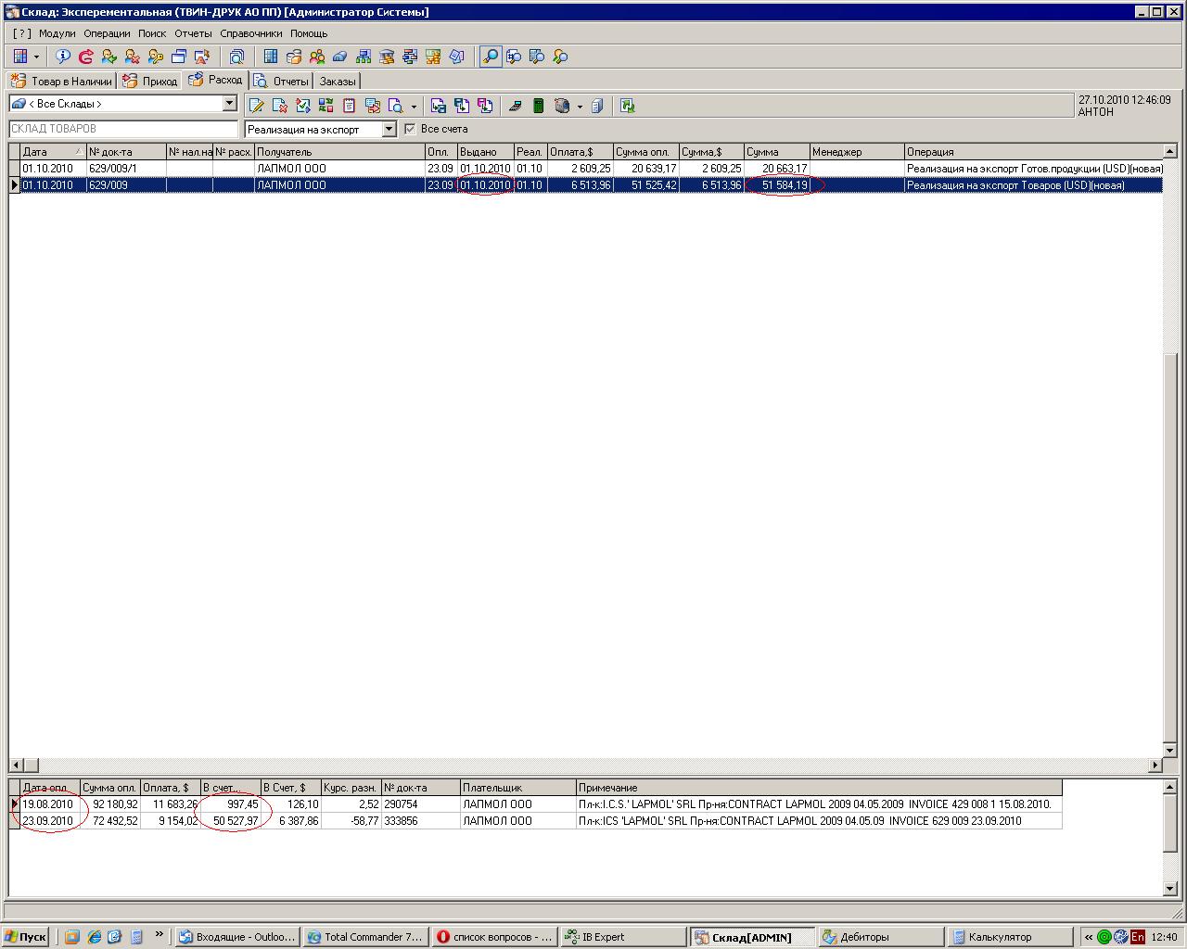Switch to the 'Приход' tab
Viewport: 1187px width, 949px height.
(x=150, y=81)
